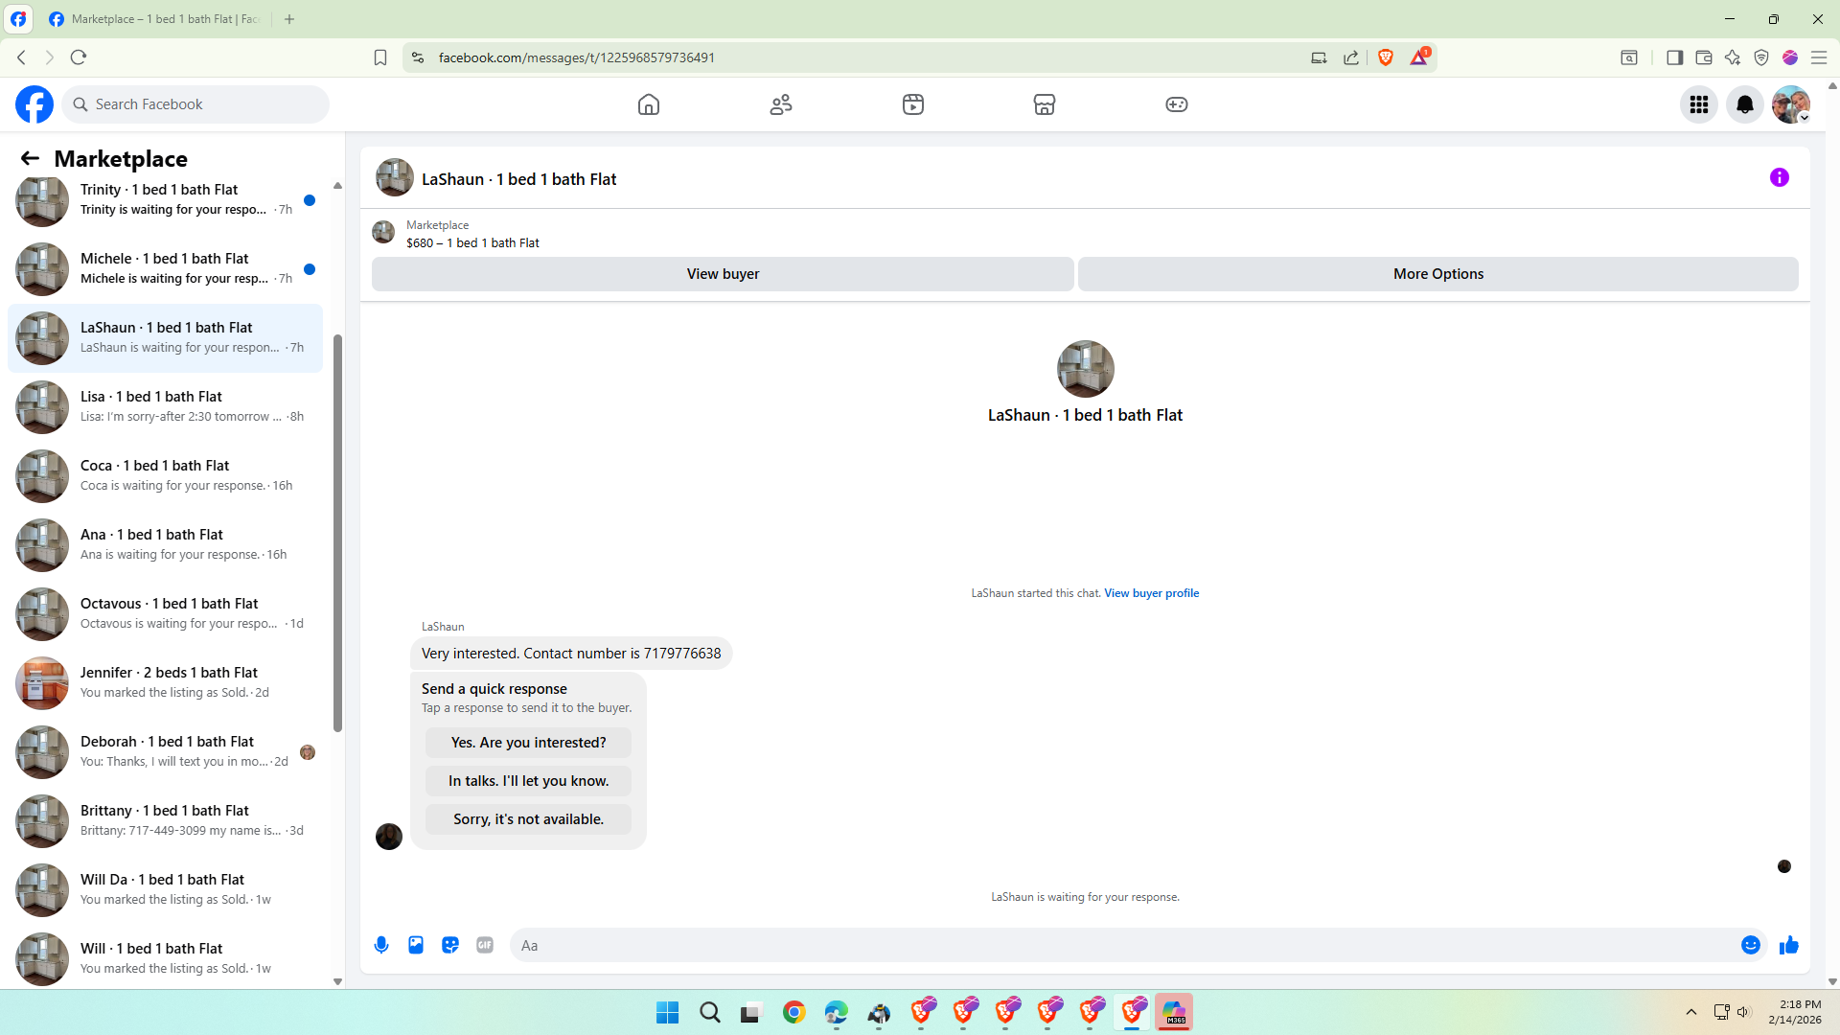Open the Marketplace tab in top navigation
Screen dimensions: 1840x1035
(x=1045, y=104)
